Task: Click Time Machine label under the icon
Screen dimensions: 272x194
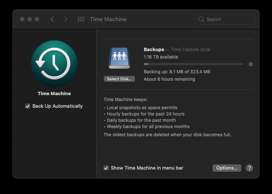Action: 54,94
